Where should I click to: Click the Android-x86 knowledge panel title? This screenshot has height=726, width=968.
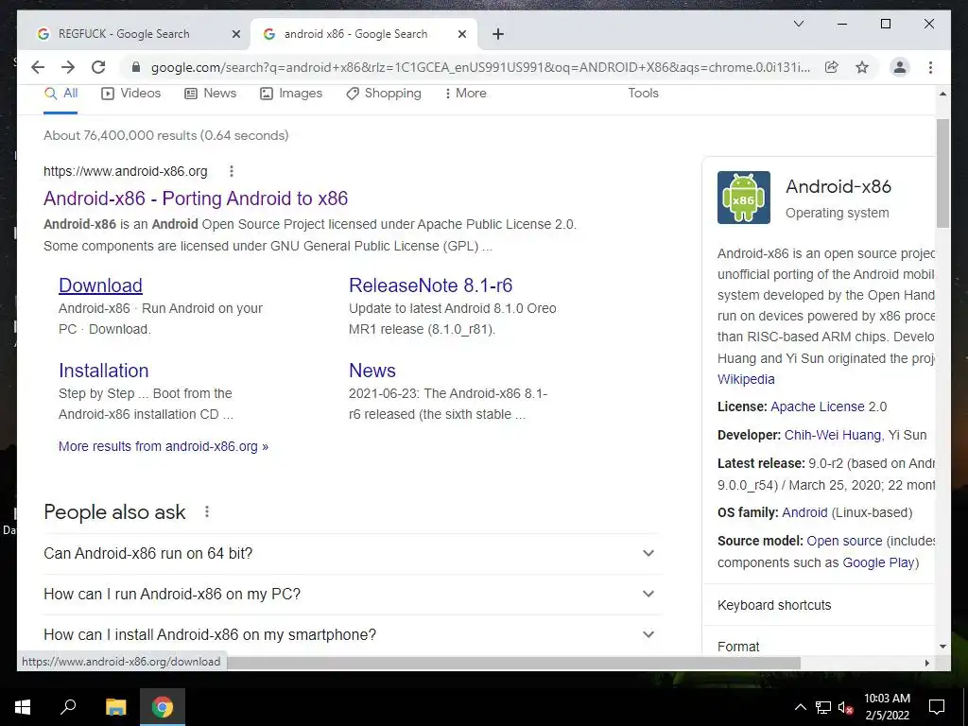pos(838,186)
